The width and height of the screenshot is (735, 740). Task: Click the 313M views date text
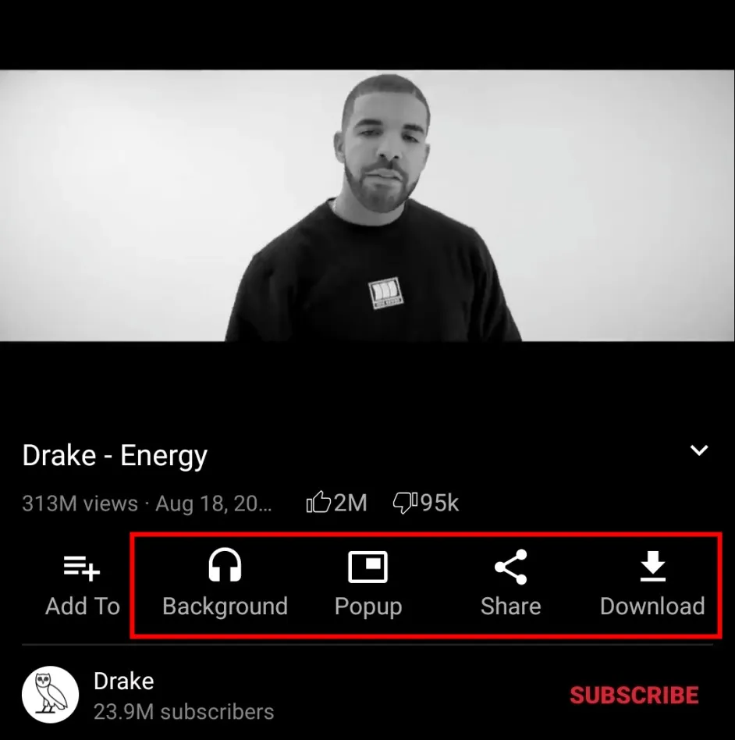coord(147,503)
